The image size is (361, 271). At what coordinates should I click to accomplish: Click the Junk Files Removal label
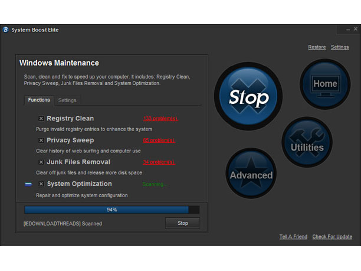click(x=78, y=162)
